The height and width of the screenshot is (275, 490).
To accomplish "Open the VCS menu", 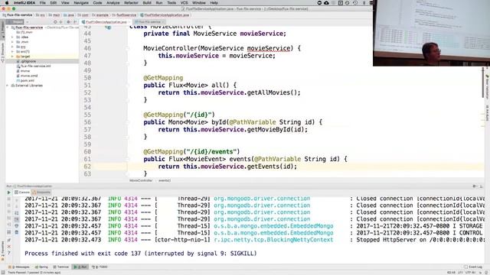I will click(185, 3).
